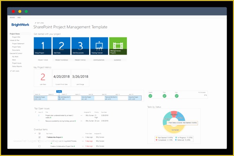Viewport: 234px width, 156px height.
Task: Click the yellow macOS minimize button
Action: pyautogui.click(x=20, y=11)
